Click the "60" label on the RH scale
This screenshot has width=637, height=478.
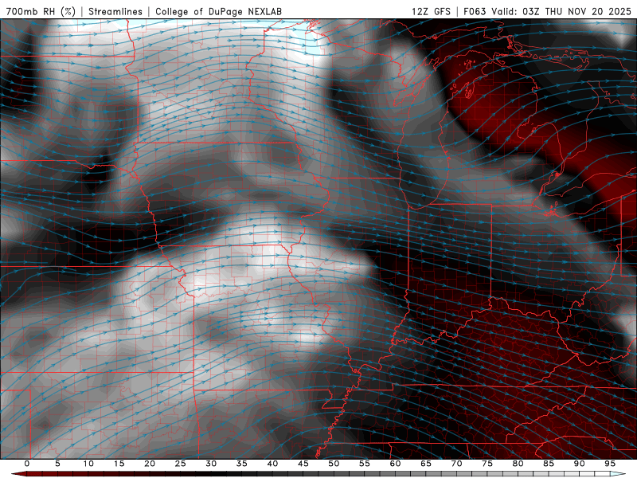[395, 464]
